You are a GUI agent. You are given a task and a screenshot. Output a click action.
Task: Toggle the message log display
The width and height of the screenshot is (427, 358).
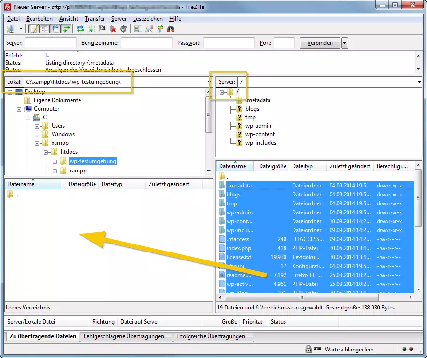point(34,29)
